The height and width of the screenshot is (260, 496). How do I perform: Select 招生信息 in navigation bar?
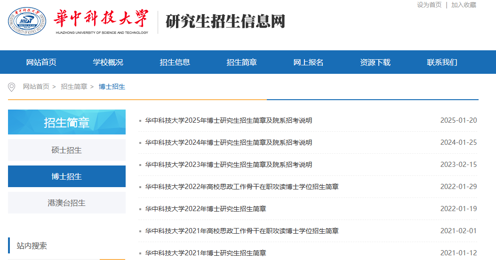click(x=175, y=62)
